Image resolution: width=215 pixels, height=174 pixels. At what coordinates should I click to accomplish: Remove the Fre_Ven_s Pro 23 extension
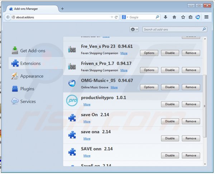click(191, 53)
